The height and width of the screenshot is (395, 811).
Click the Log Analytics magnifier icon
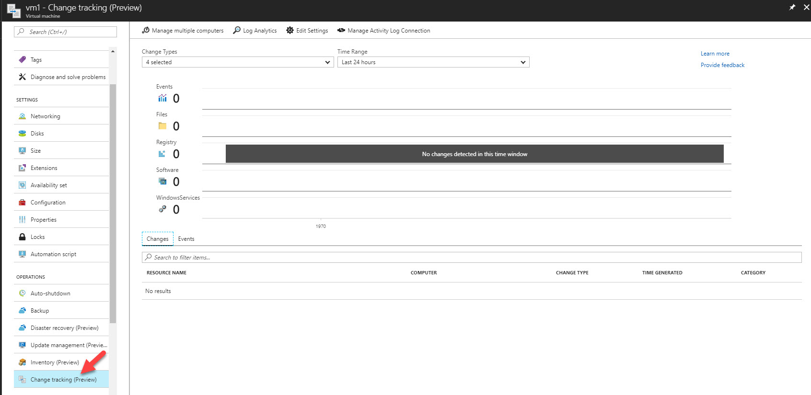coord(237,30)
